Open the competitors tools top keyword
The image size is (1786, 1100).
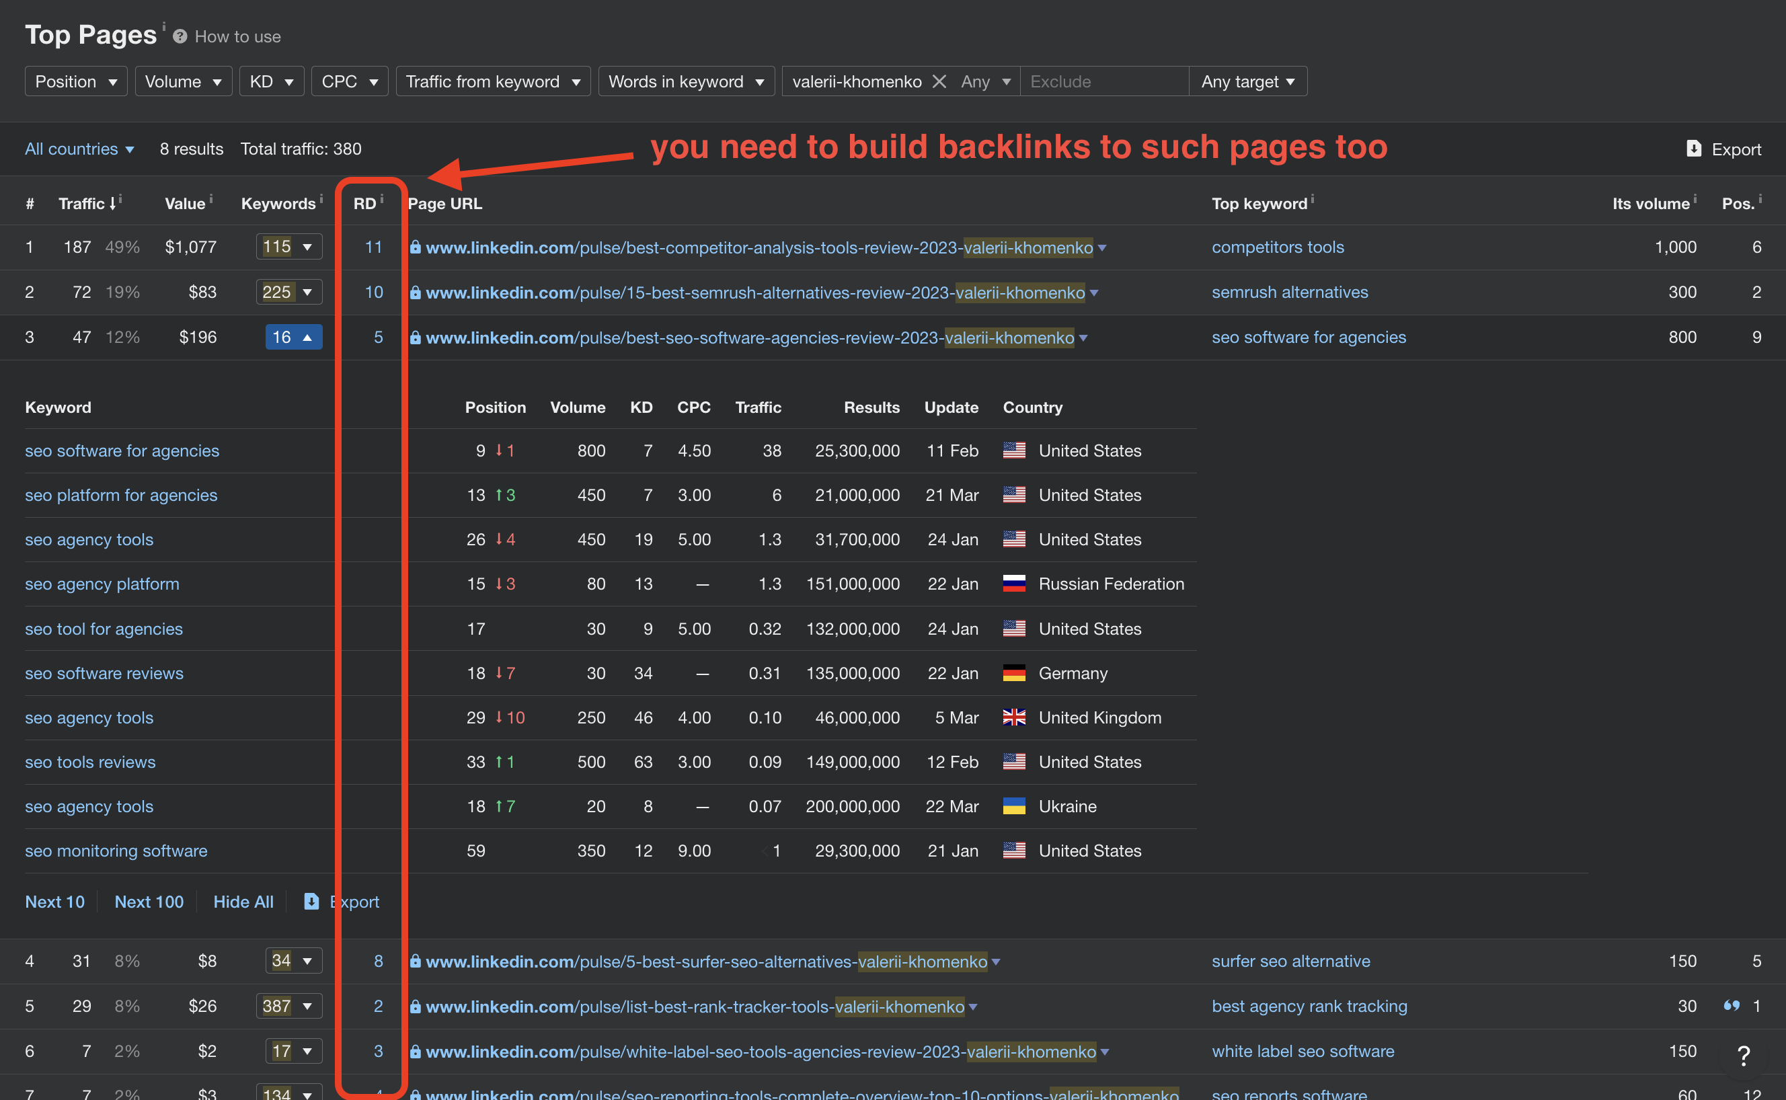pos(1278,247)
